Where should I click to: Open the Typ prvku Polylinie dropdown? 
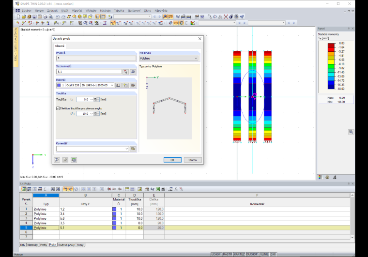pyautogui.click(x=196, y=59)
